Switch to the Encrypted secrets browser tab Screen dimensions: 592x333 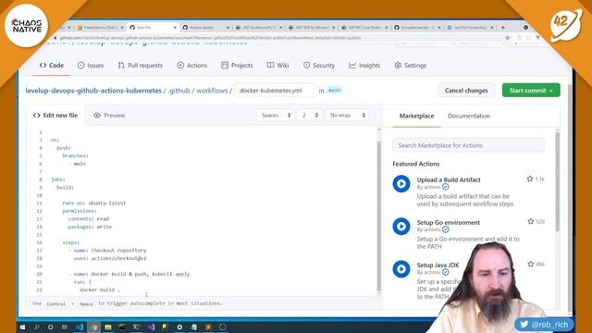pos(417,28)
